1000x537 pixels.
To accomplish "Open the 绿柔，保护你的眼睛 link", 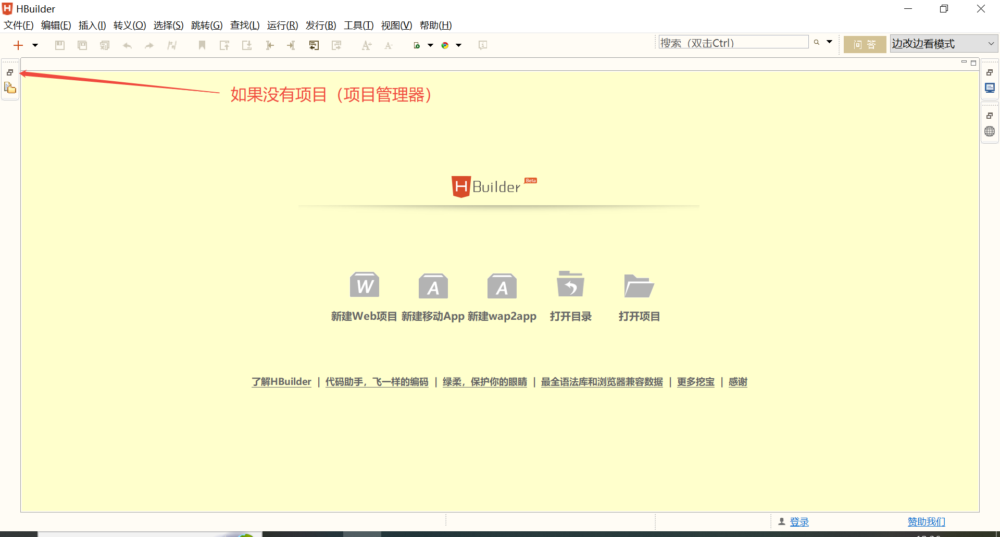I will (485, 382).
